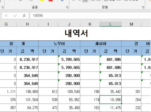Select the 단 가 header under 노무비
This screenshot has height=112, width=151.
(x=48, y=51)
